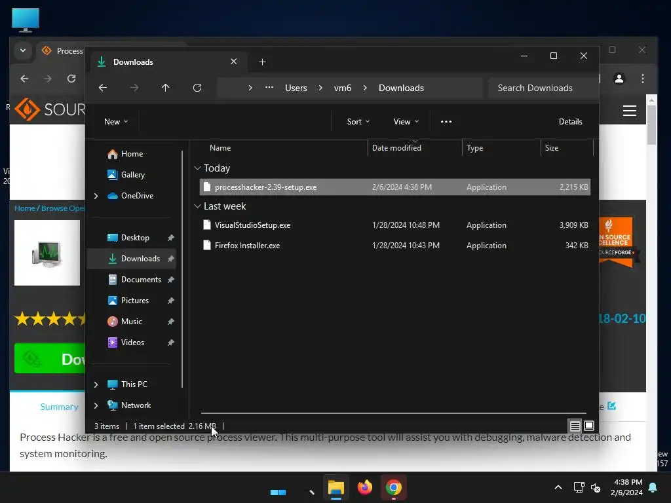Click the breadcrumb ellipsis to show hidden path
Image resolution: width=671 pixels, height=503 pixels.
[269, 88]
